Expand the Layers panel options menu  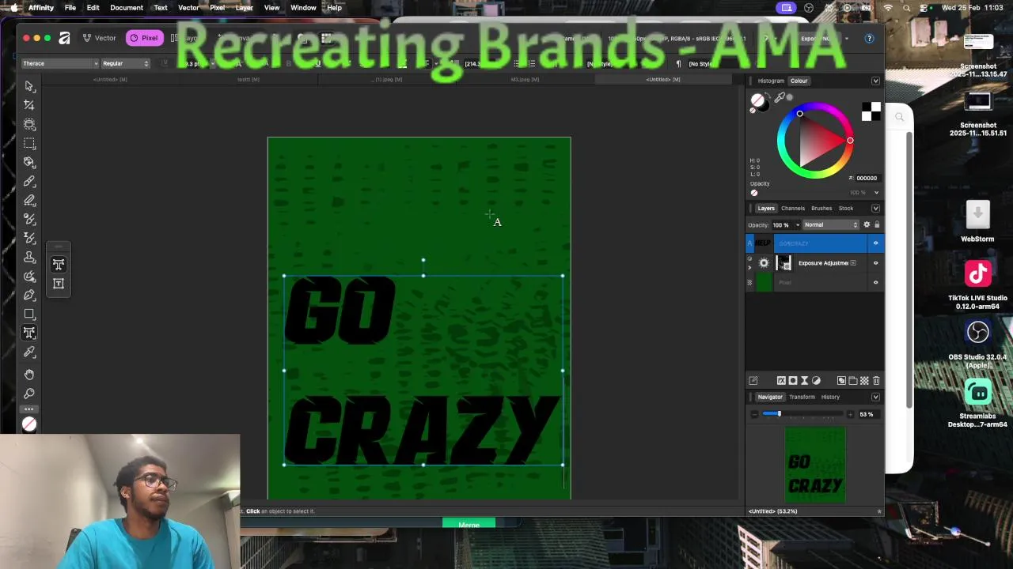pyautogui.click(x=875, y=209)
